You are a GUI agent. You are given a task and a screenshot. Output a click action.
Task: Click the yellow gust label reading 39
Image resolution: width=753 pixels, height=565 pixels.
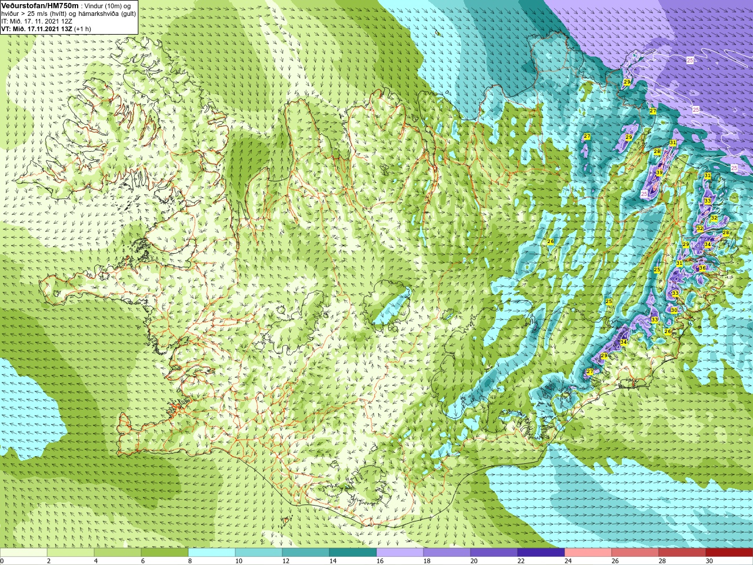click(x=659, y=172)
